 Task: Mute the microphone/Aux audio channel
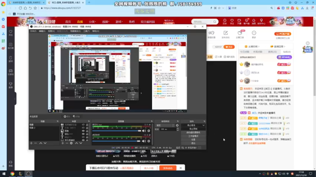[x=144, y=131]
